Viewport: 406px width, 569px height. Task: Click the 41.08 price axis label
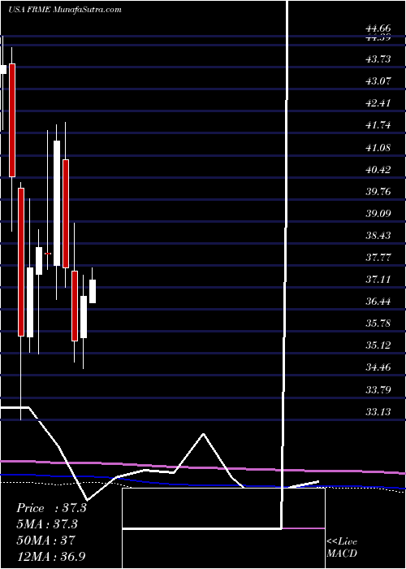point(378,148)
